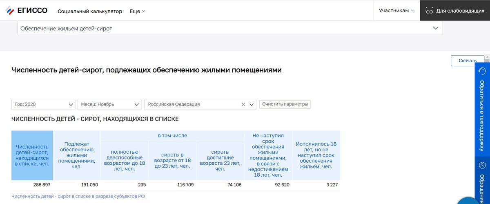Open the Год: 2020 dropdown
Screen dimensions: 490x204
click(x=43, y=104)
